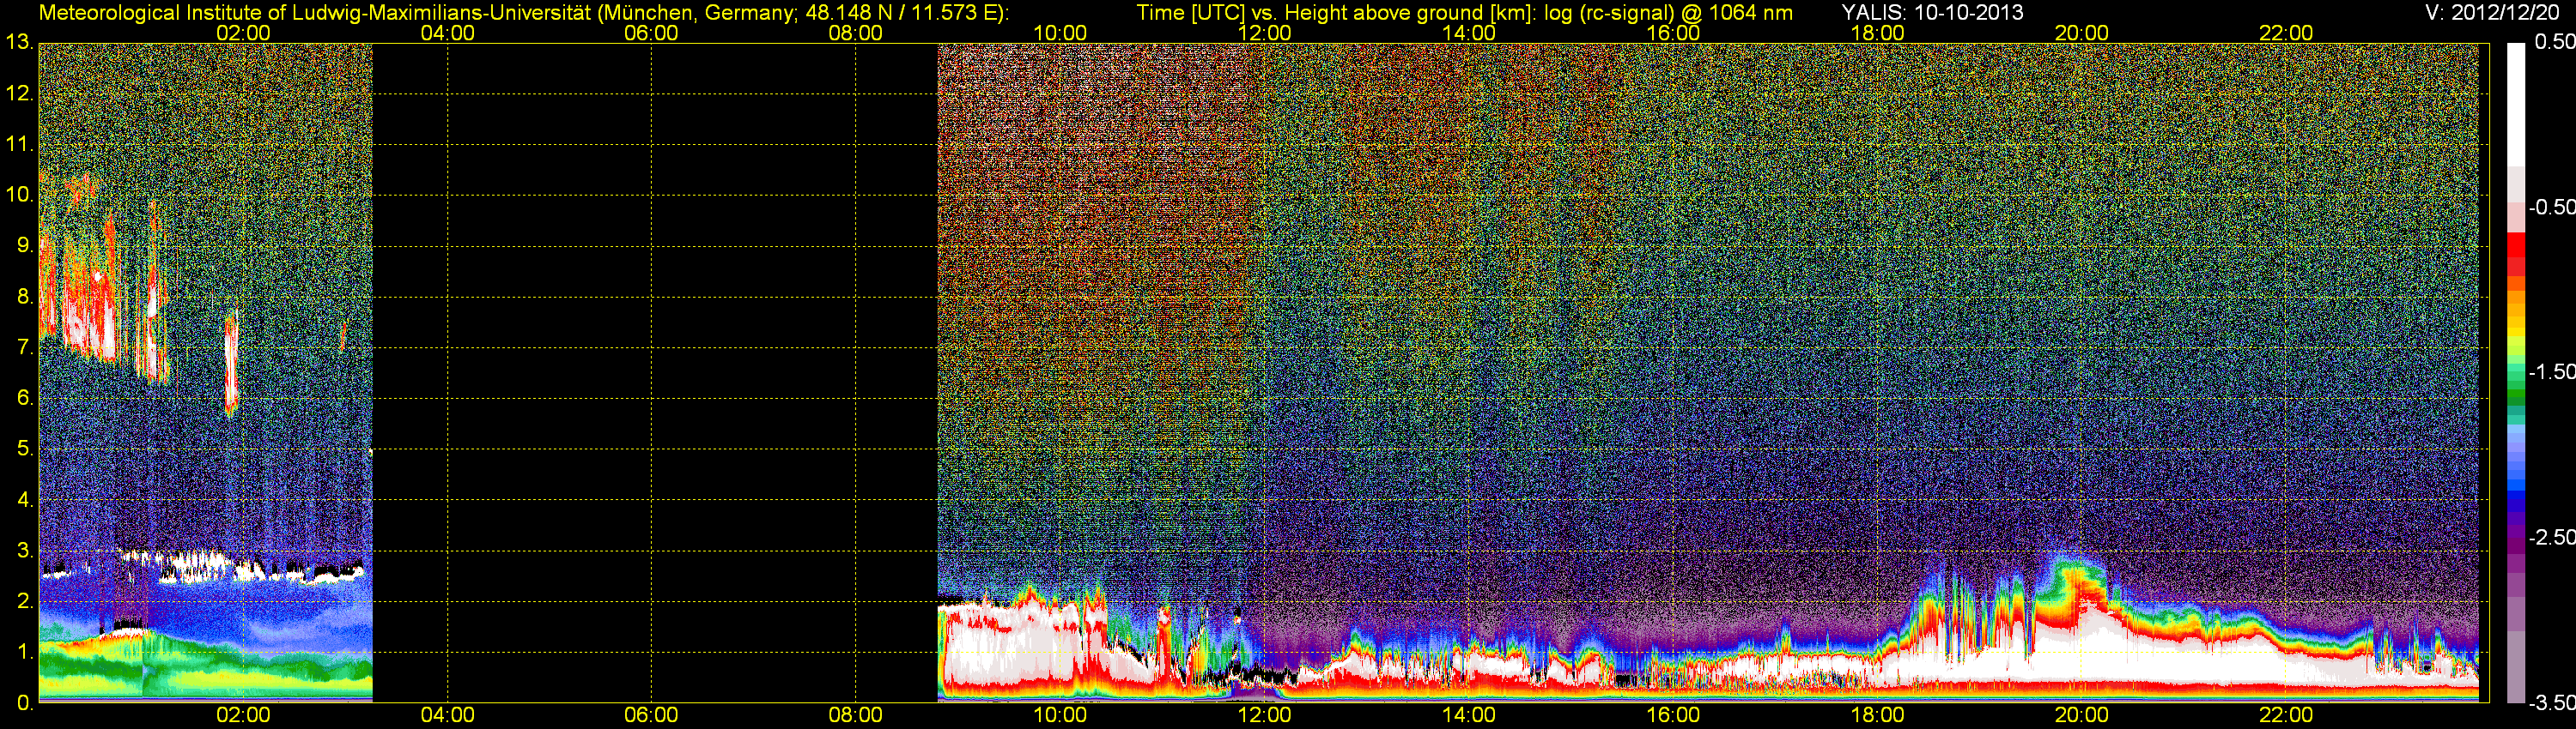Select the 16:00 label on the bottom time axis

click(x=1673, y=715)
